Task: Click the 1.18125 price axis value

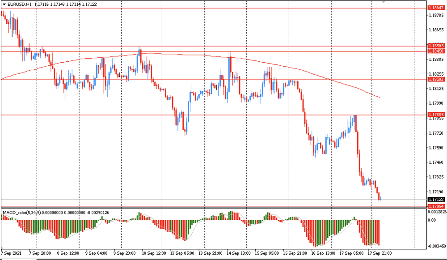Action: pyautogui.click(x=436, y=89)
